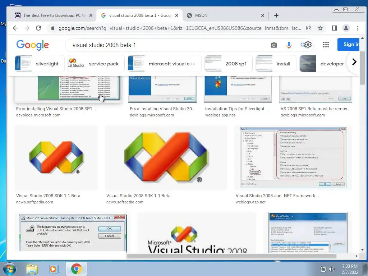Show the 7:33 PM clock calendar

[x=350, y=269]
